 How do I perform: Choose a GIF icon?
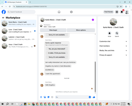tap(52, 97)
